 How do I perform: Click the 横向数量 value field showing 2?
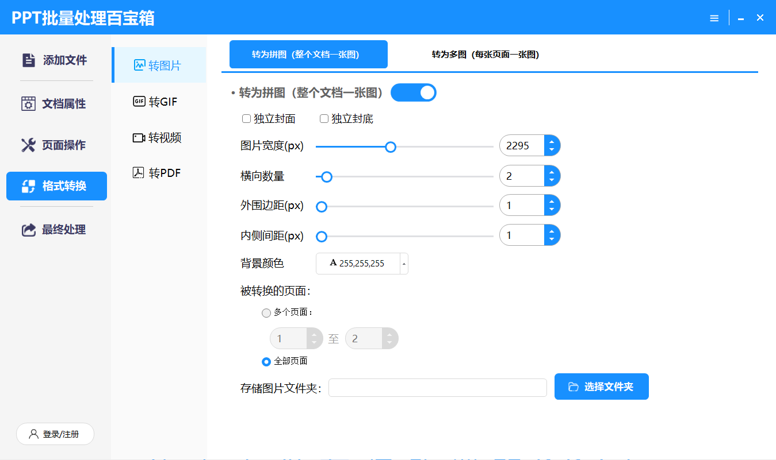click(x=522, y=176)
